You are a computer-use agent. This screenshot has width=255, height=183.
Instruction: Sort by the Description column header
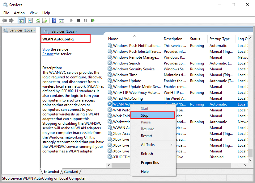pyautogui.click(x=175, y=39)
